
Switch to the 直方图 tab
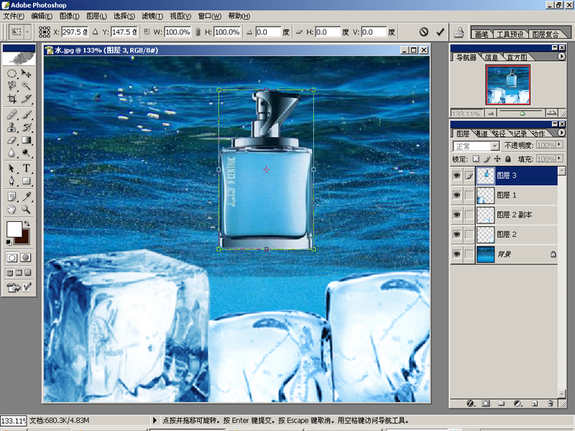[x=516, y=57]
